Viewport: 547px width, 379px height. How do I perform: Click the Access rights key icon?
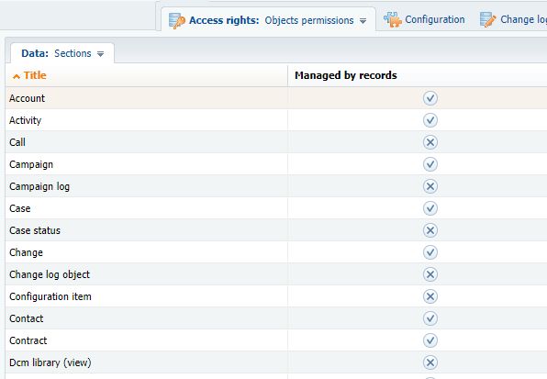tap(176, 20)
